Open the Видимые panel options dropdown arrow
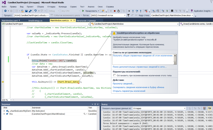 tap(92, 104)
